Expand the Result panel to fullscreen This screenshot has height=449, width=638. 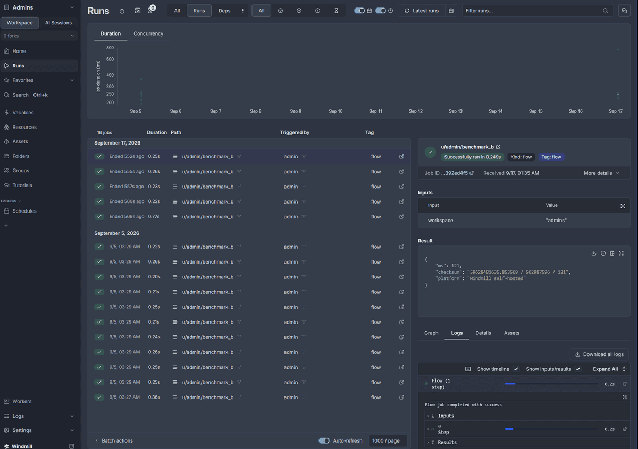pos(620,253)
